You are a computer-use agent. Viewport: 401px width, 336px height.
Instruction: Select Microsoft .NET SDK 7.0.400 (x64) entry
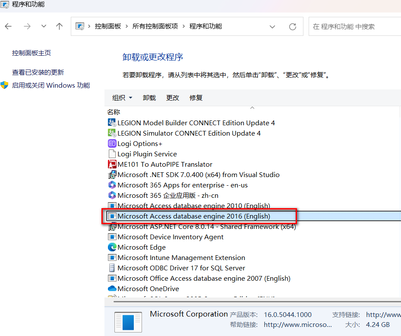tap(199, 175)
